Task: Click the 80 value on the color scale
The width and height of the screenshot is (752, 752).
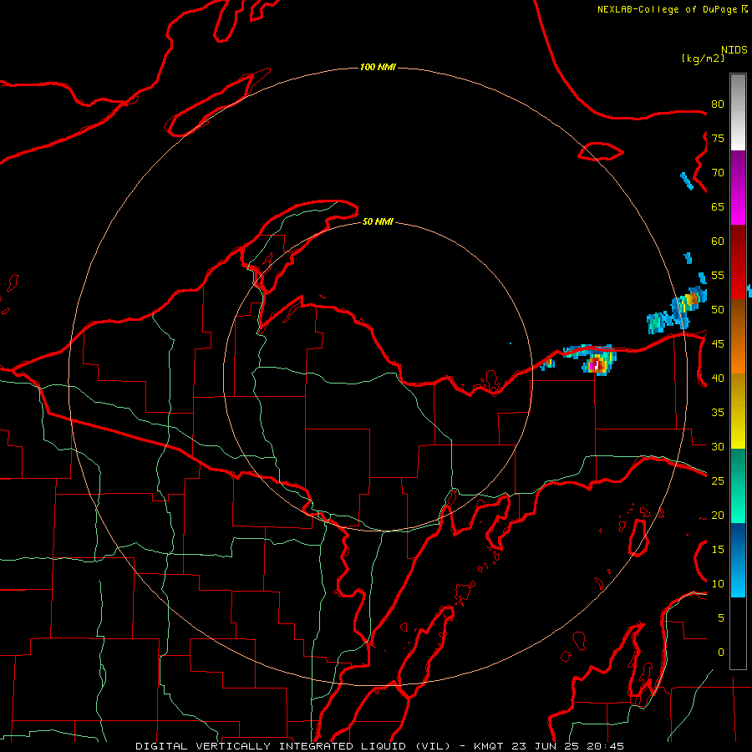Action: click(x=718, y=104)
